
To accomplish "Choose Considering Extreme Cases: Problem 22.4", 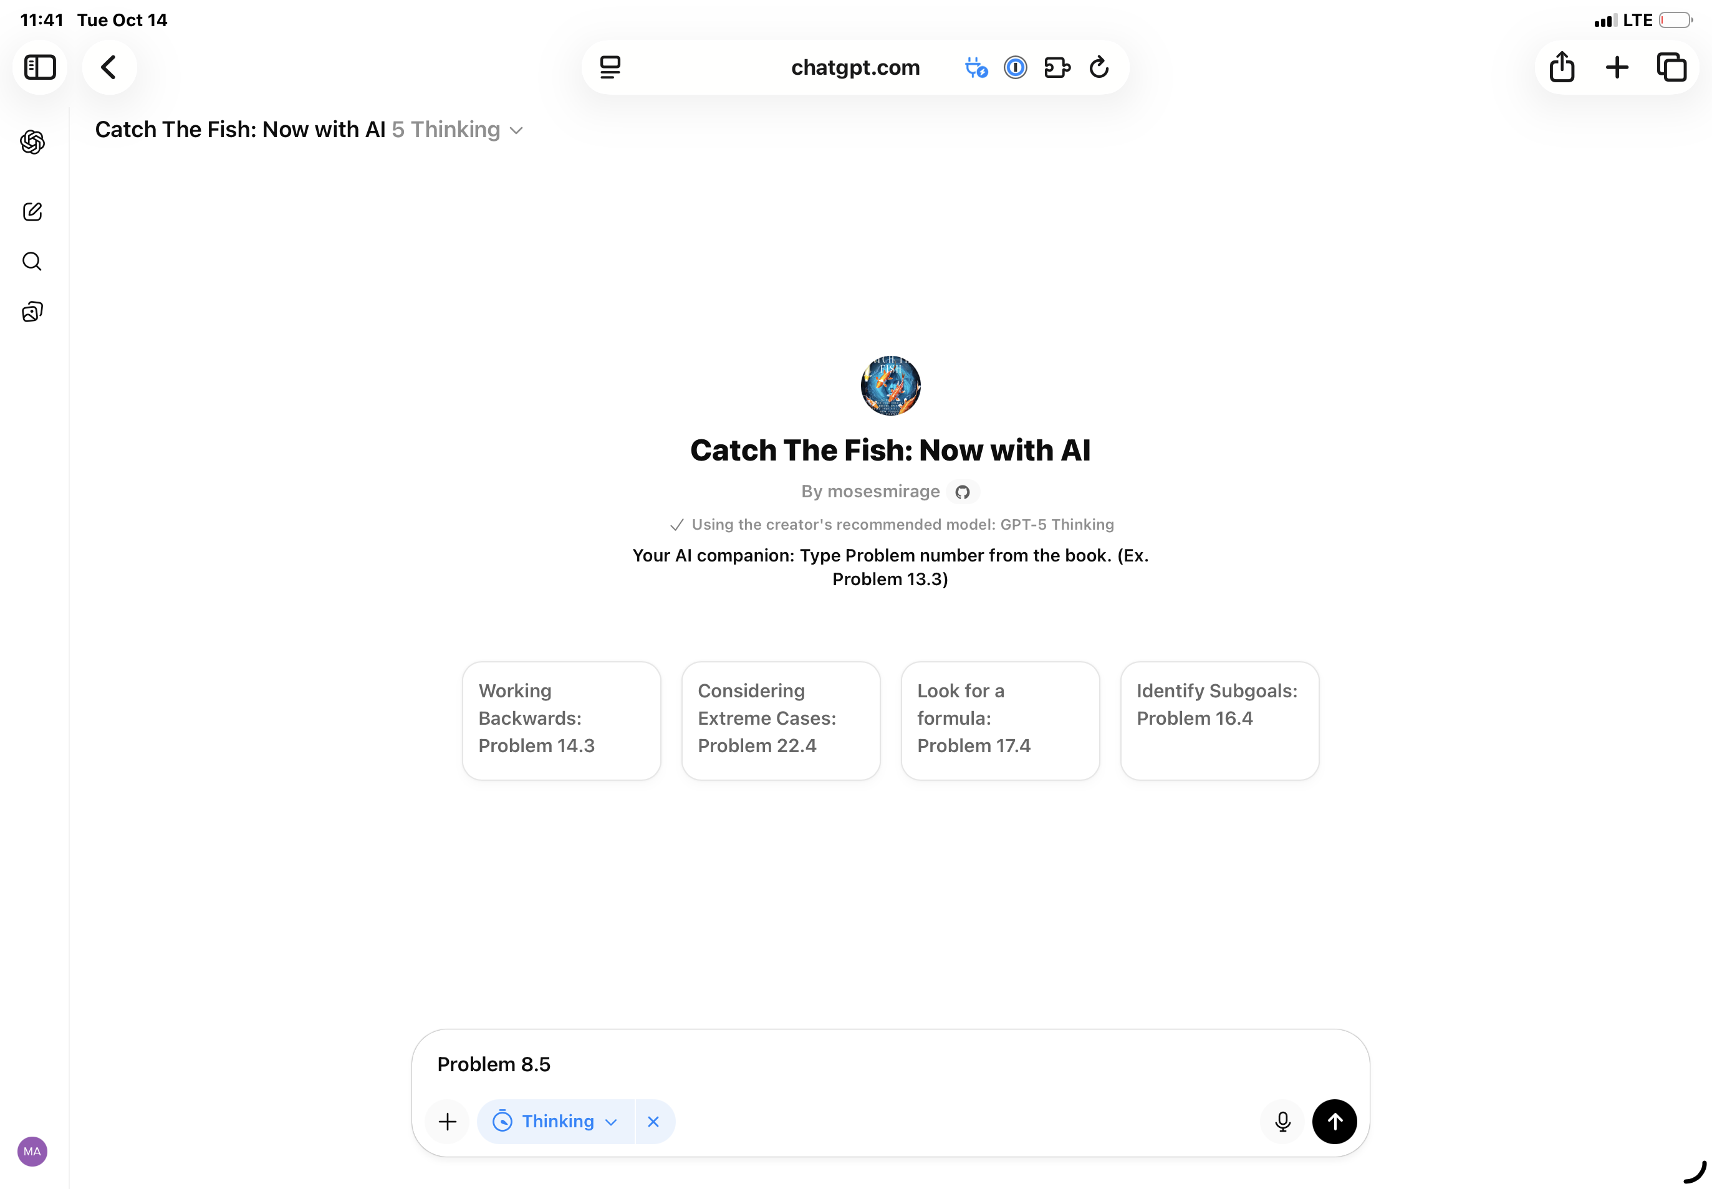I will pos(781,720).
